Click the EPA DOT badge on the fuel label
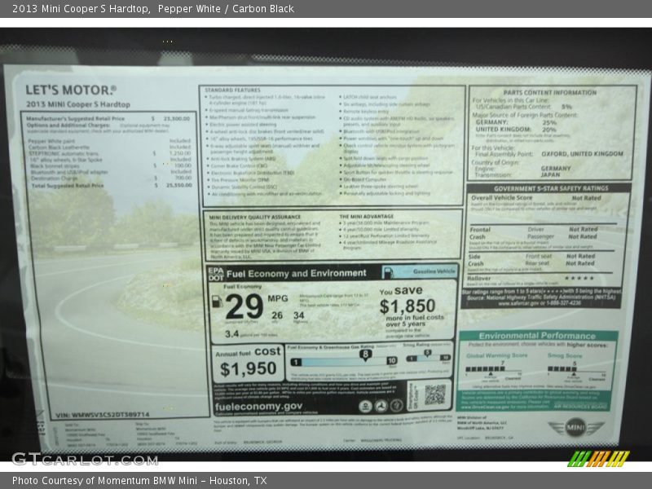This screenshot has width=652, height=489. tap(216, 274)
